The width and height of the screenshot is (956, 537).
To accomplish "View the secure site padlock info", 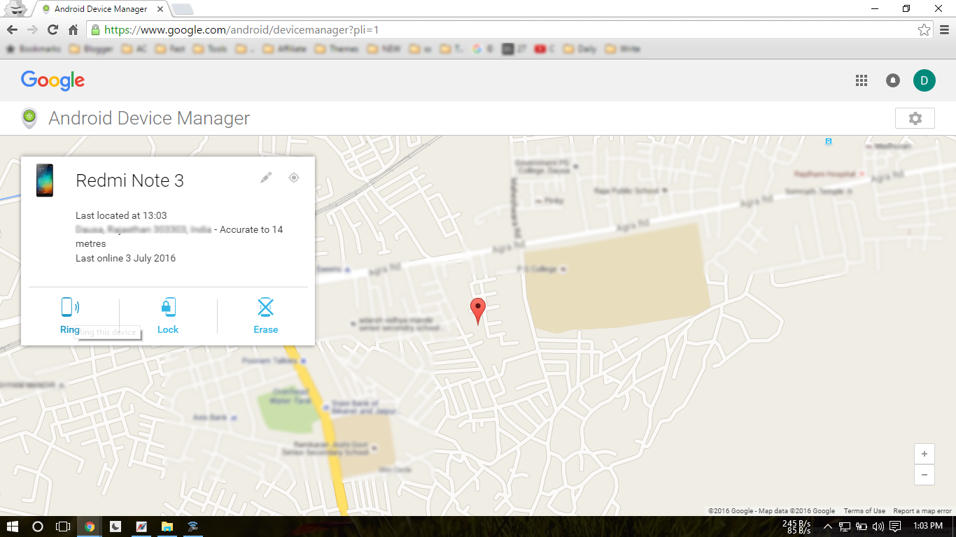I will tap(95, 30).
